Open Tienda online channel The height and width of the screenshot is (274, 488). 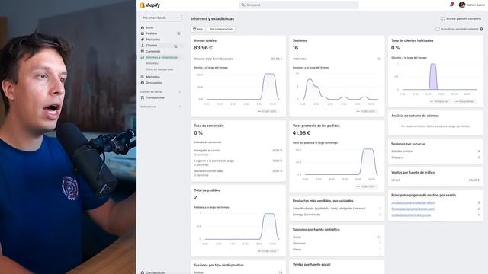156,97
